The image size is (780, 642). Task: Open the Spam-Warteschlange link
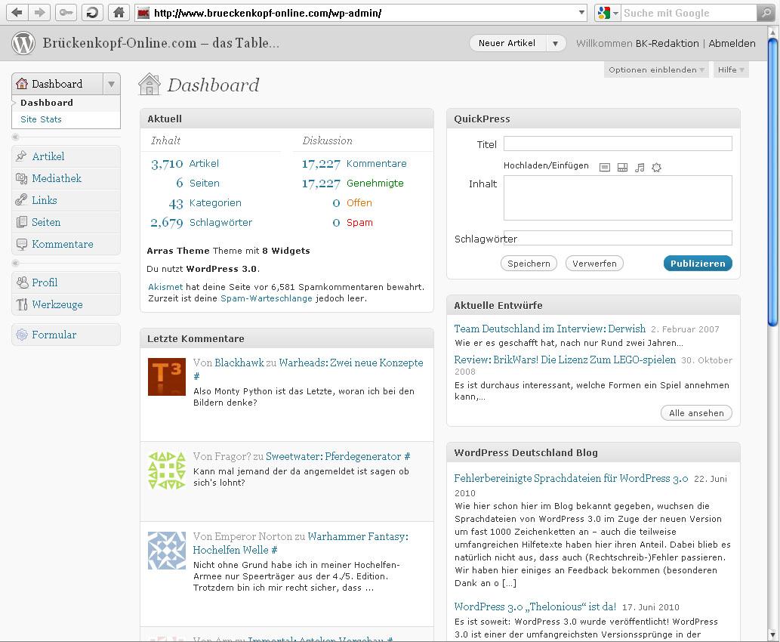coord(266,298)
